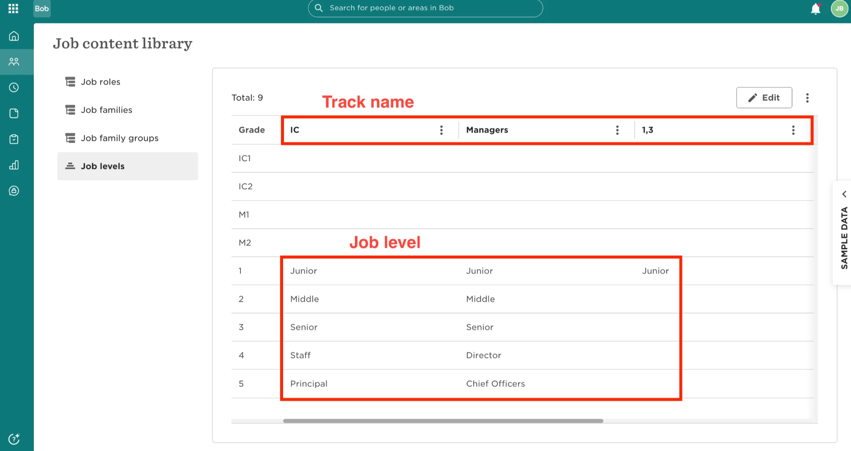The width and height of the screenshot is (851, 451).
Task: Click the IC track header
Action: 295,130
